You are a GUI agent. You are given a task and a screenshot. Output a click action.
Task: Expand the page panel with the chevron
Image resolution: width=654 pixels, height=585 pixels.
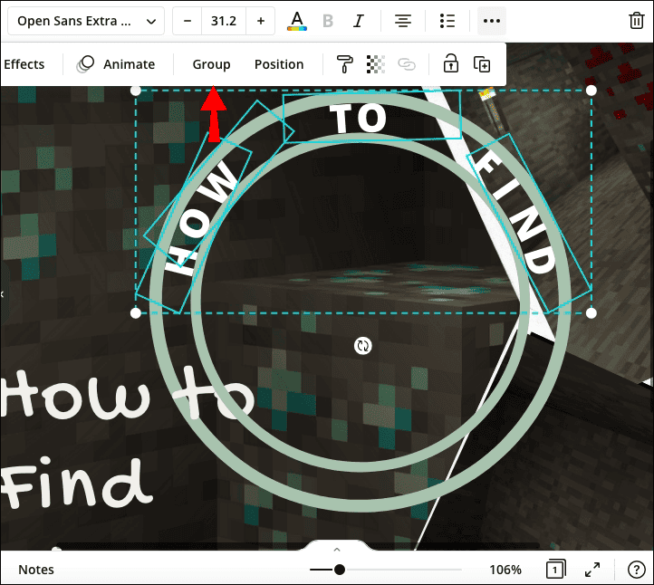(x=336, y=550)
